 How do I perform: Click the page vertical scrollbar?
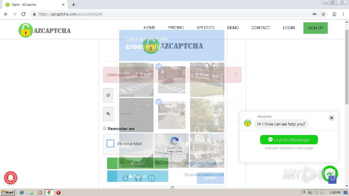click(347, 67)
